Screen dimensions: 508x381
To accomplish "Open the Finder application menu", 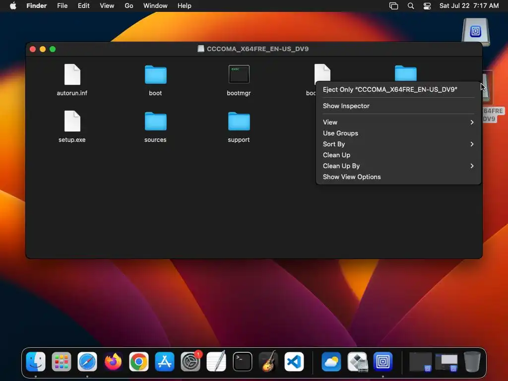I will tap(37, 6).
